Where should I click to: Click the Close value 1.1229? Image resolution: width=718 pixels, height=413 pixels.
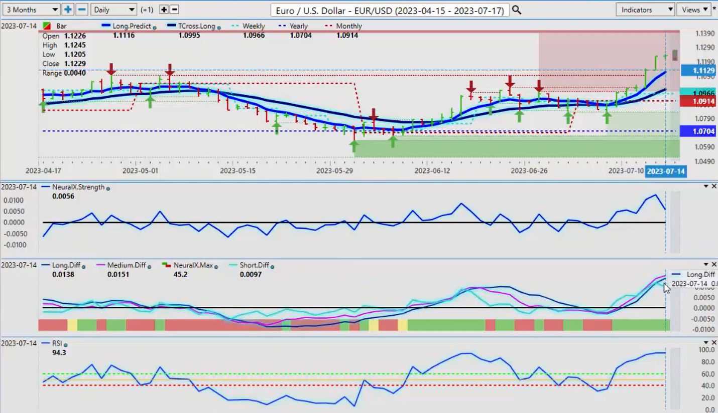(x=75, y=64)
